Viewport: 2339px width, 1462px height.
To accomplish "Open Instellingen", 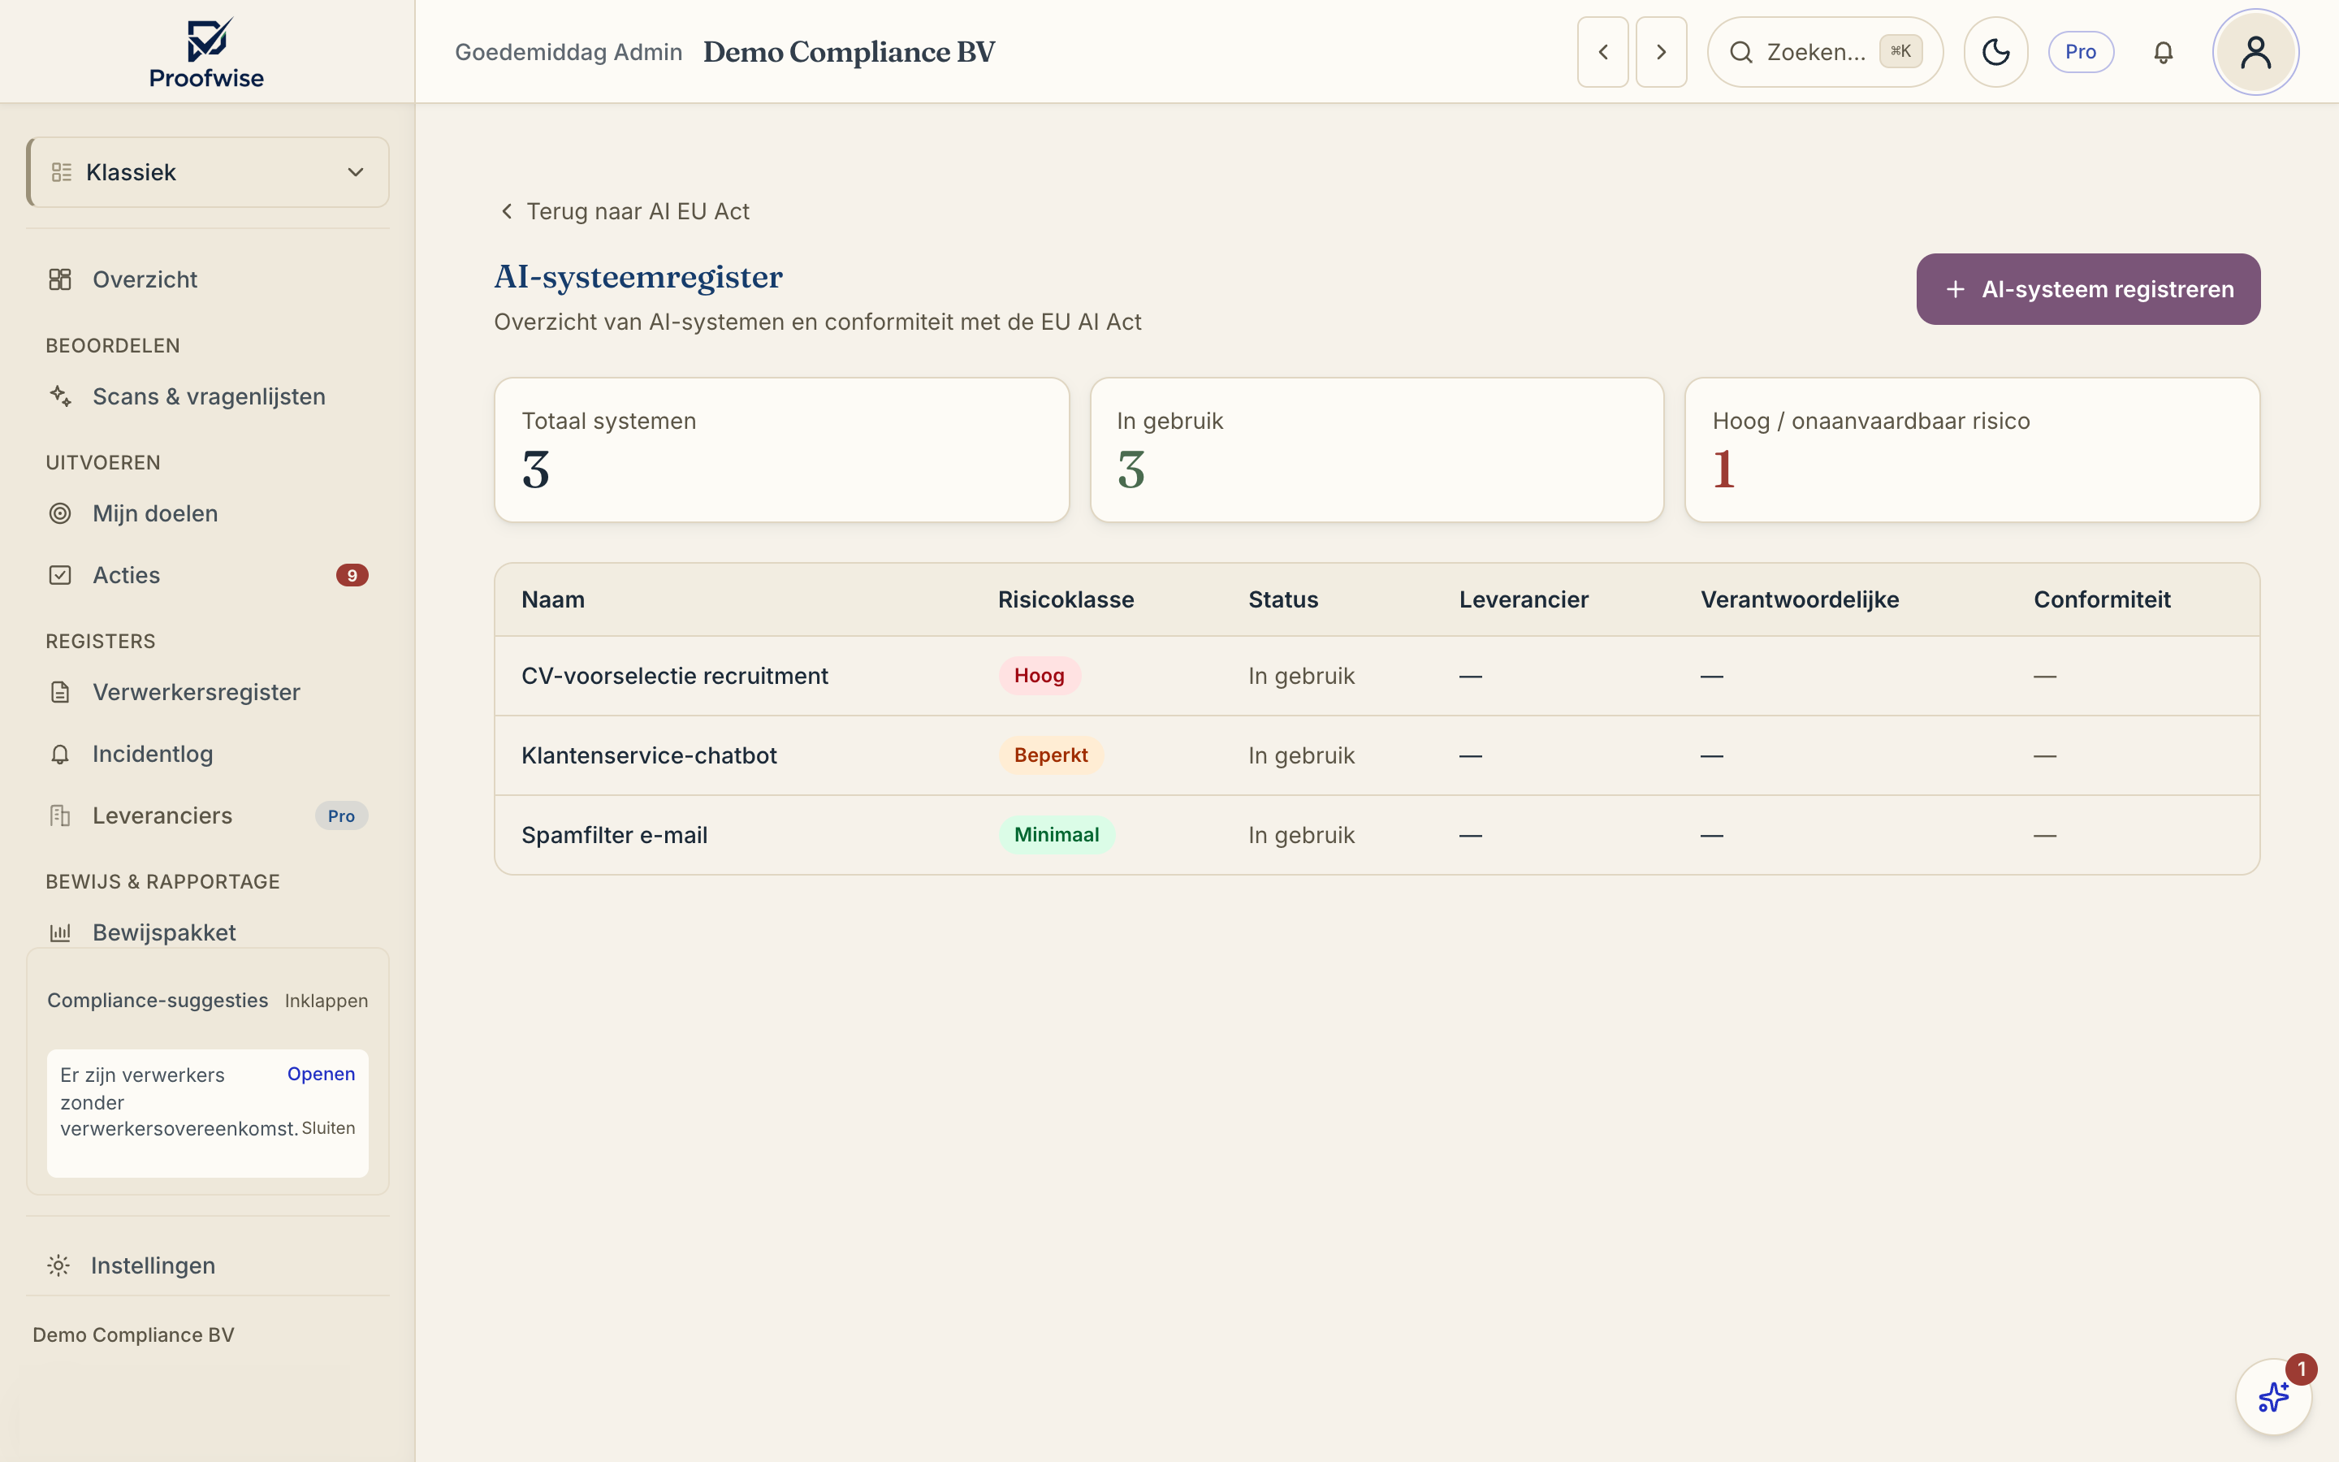I will 208,1265.
